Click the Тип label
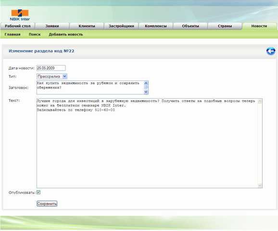Screen dimensions: 278x231 (13, 77)
